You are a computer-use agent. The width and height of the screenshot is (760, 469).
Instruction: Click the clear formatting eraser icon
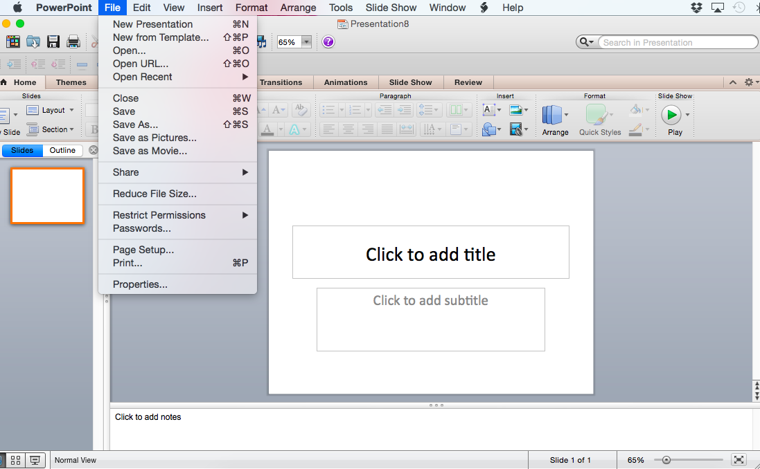pyautogui.click(x=301, y=110)
